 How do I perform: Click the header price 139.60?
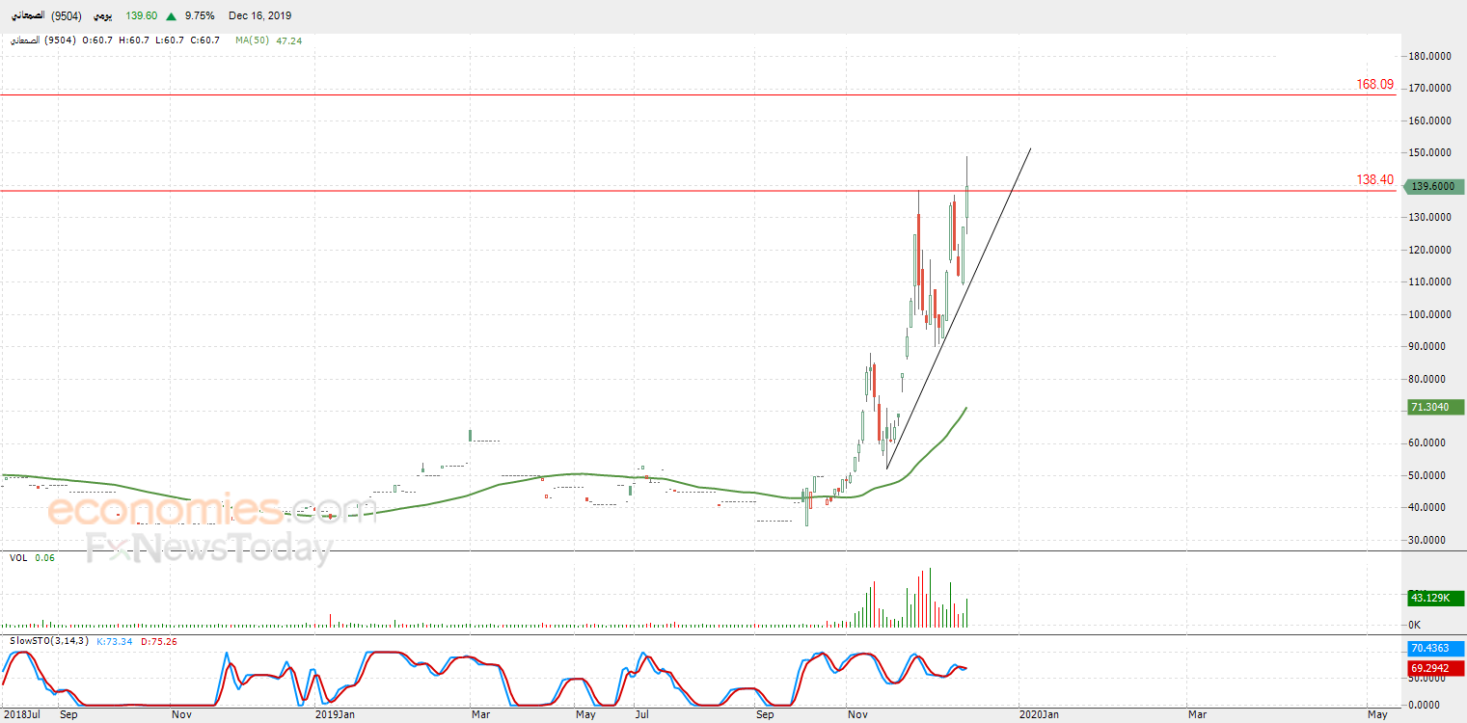[x=141, y=16]
